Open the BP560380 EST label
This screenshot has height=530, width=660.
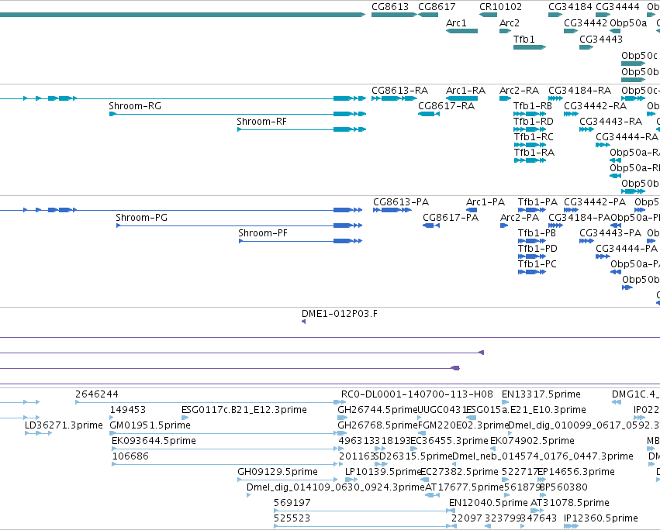(563, 487)
